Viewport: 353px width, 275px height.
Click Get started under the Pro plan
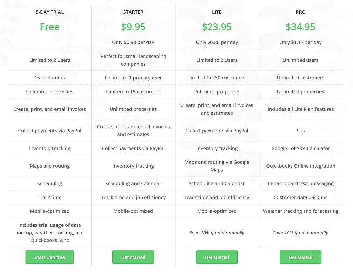(300, 257)
